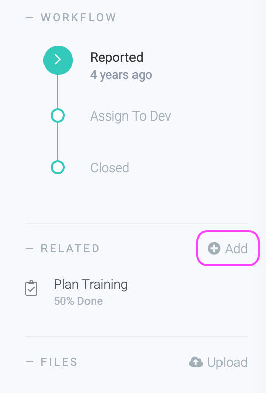This screenshot has height=393, width=266.
Task: Click the Assign To Dev label
Action: [x=130, y=116]
